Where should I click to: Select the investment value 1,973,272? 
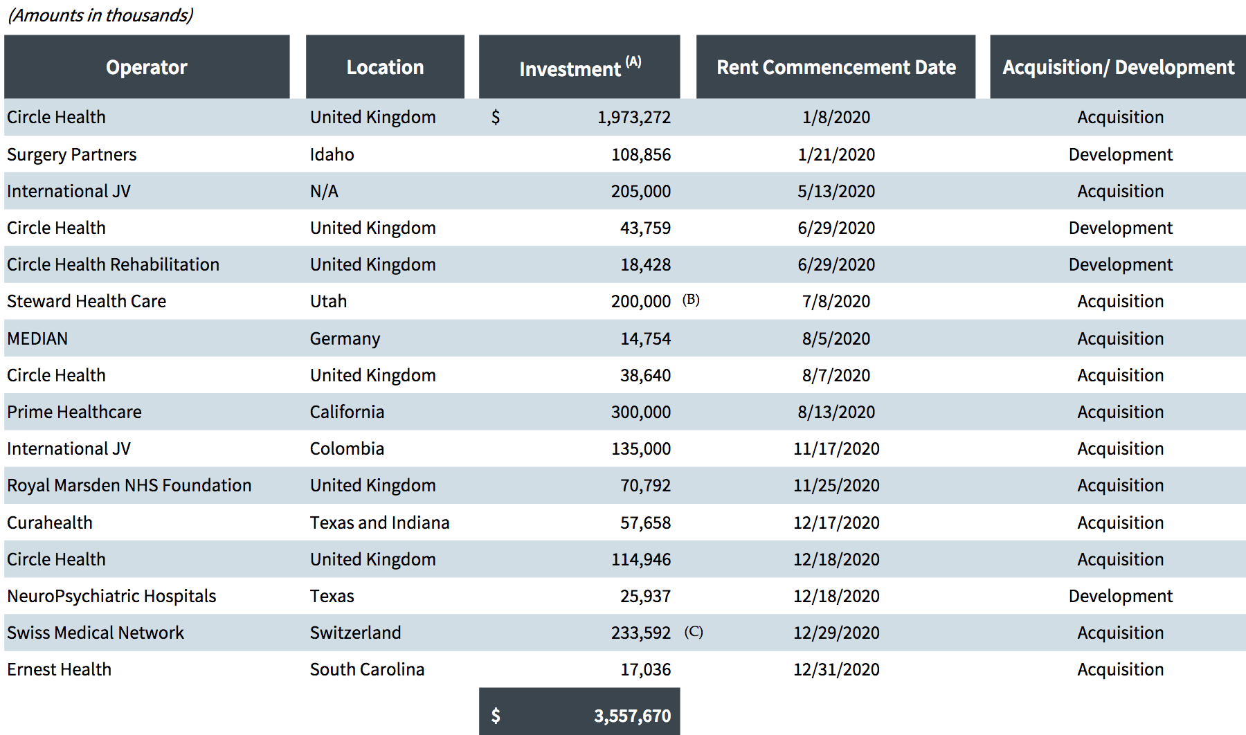[634, 118]
